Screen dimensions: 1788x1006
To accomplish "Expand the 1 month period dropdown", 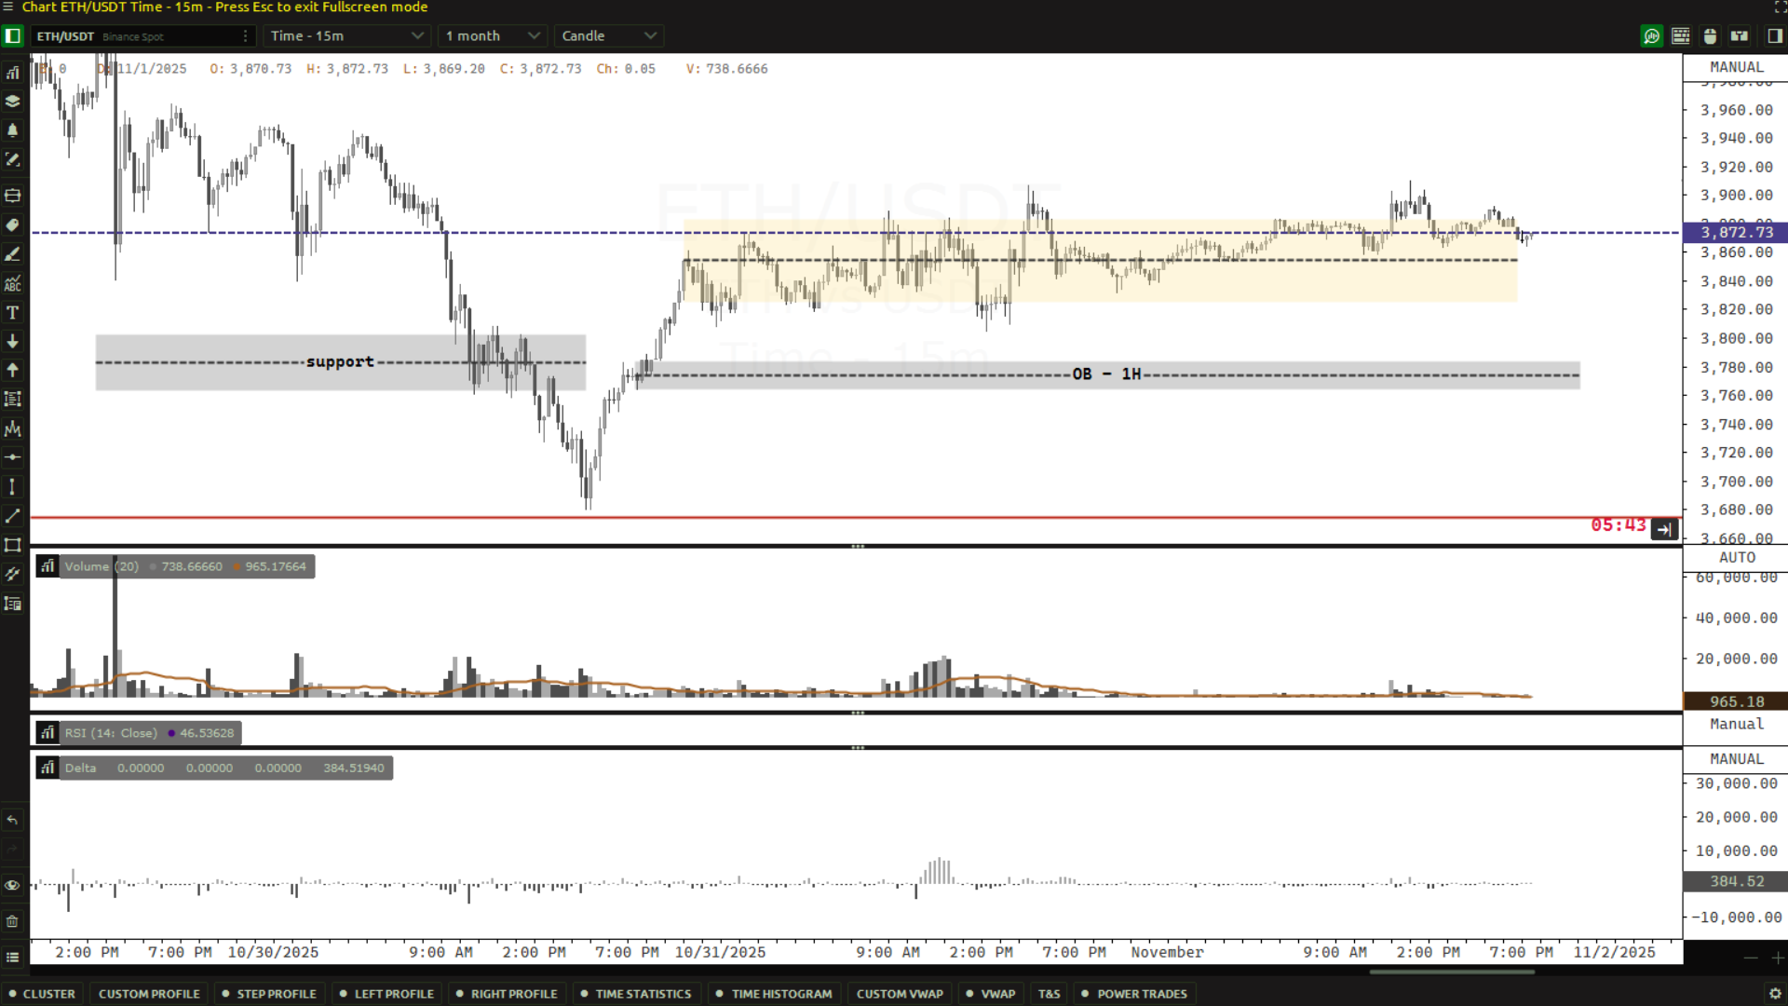I will pyautogui.click(x=493, y=36).
